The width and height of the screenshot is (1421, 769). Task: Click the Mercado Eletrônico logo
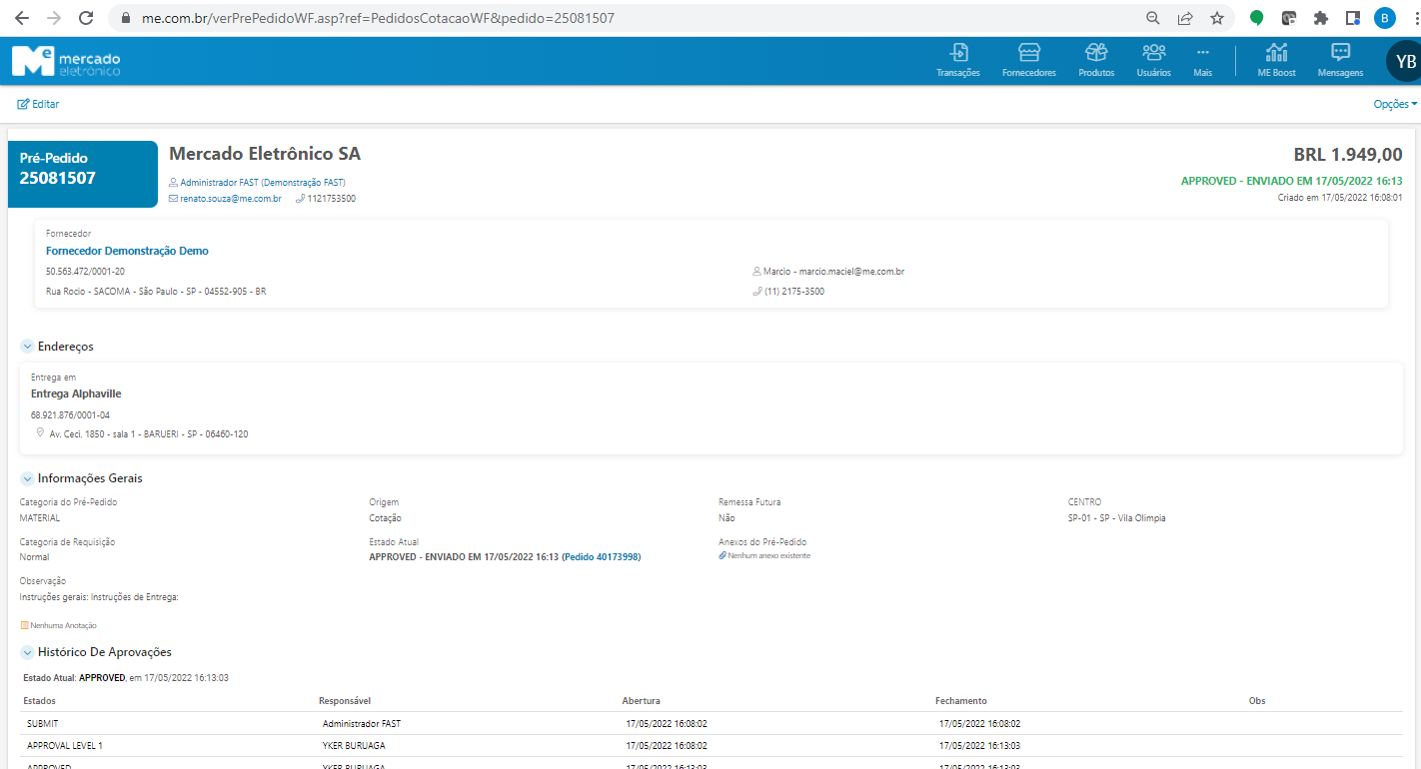point(66,61)
